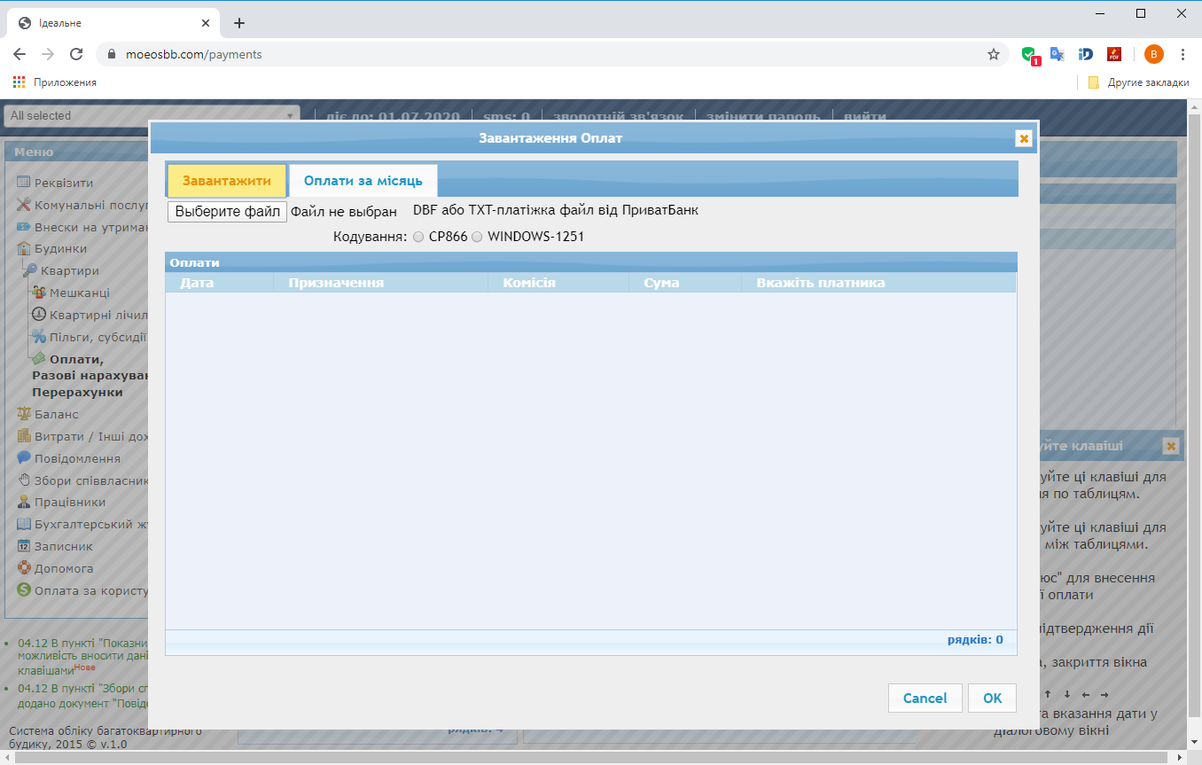Viewport: 1202px width, 765px height.
Task: Select the Ідеальне browser tab
Action: point(115,23)
